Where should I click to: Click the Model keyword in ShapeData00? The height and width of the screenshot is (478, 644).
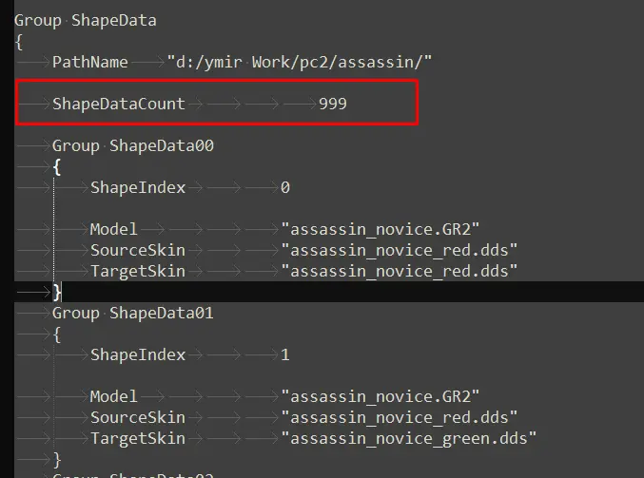[114, 229]
